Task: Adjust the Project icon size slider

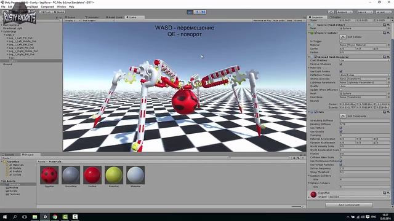Action: coord(298,207)
